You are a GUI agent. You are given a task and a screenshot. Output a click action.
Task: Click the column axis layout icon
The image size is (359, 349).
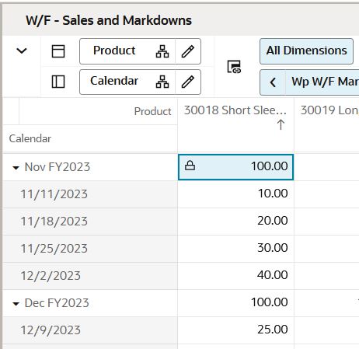tap(58, 51)
